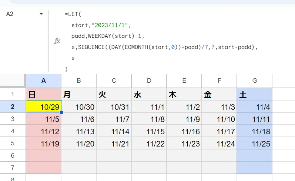This screenshot has height=181, width=295.
Task: Click the padd,WEEKDAY line in formula bar
Action: (108, 36)
